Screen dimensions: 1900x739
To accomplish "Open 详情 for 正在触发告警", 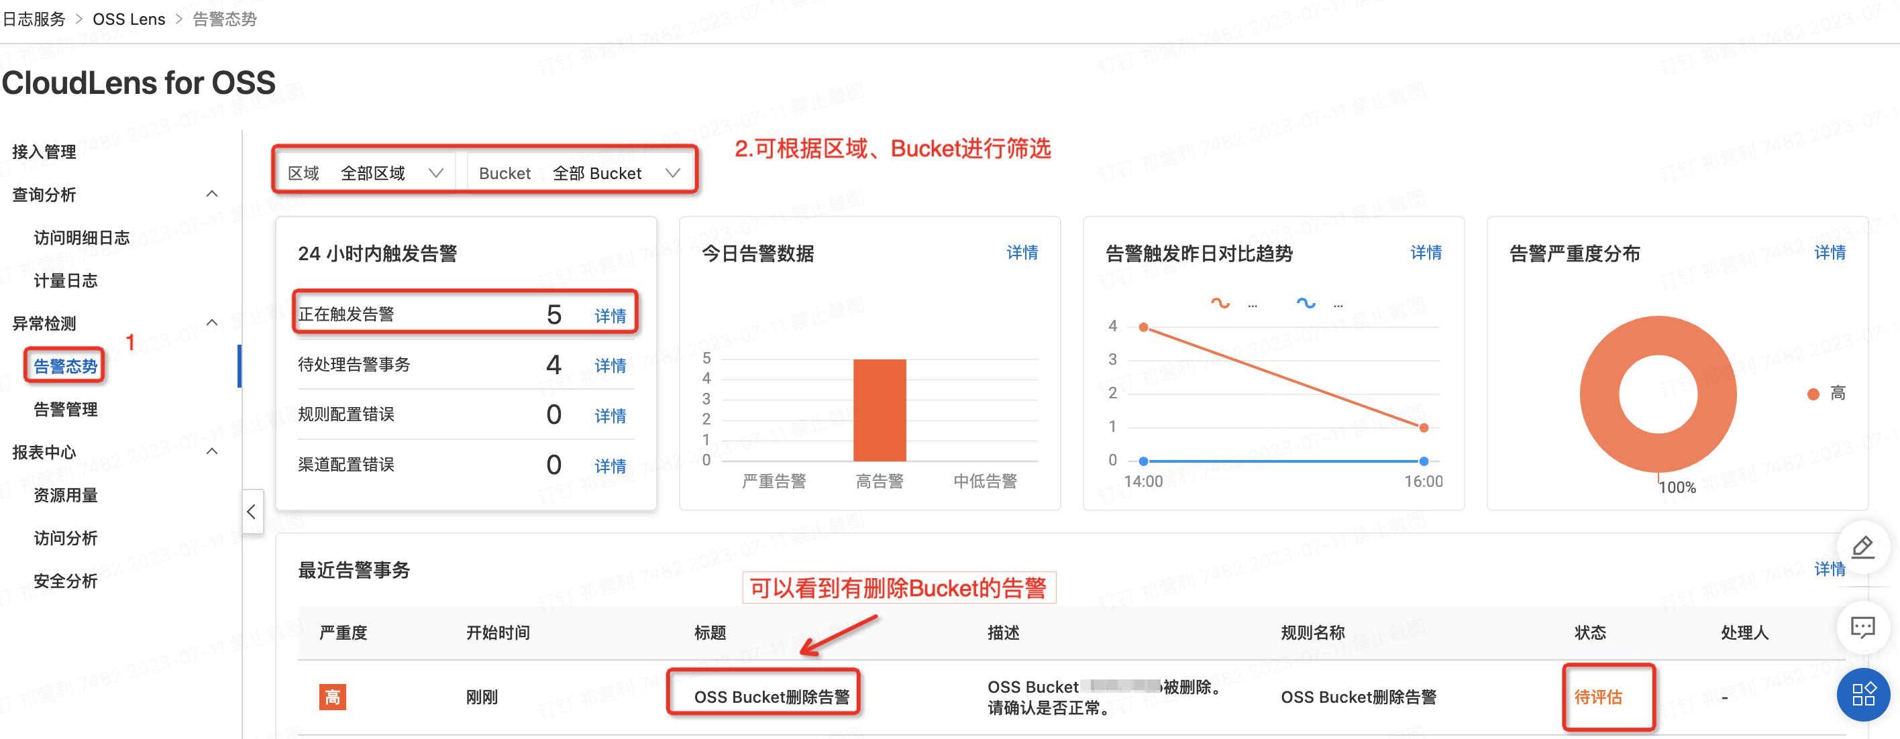I will point(610,316).
